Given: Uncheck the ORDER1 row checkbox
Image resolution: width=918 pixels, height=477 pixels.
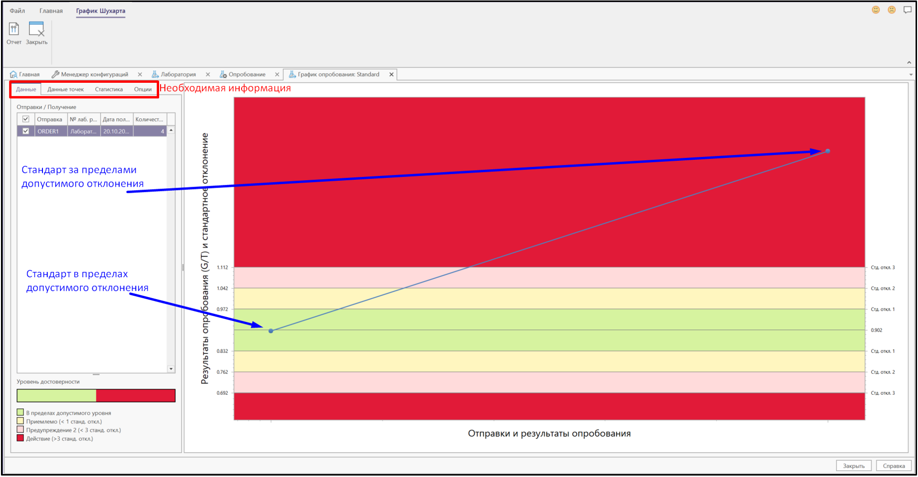Looking at the screenshot, I should coord(26,131).
